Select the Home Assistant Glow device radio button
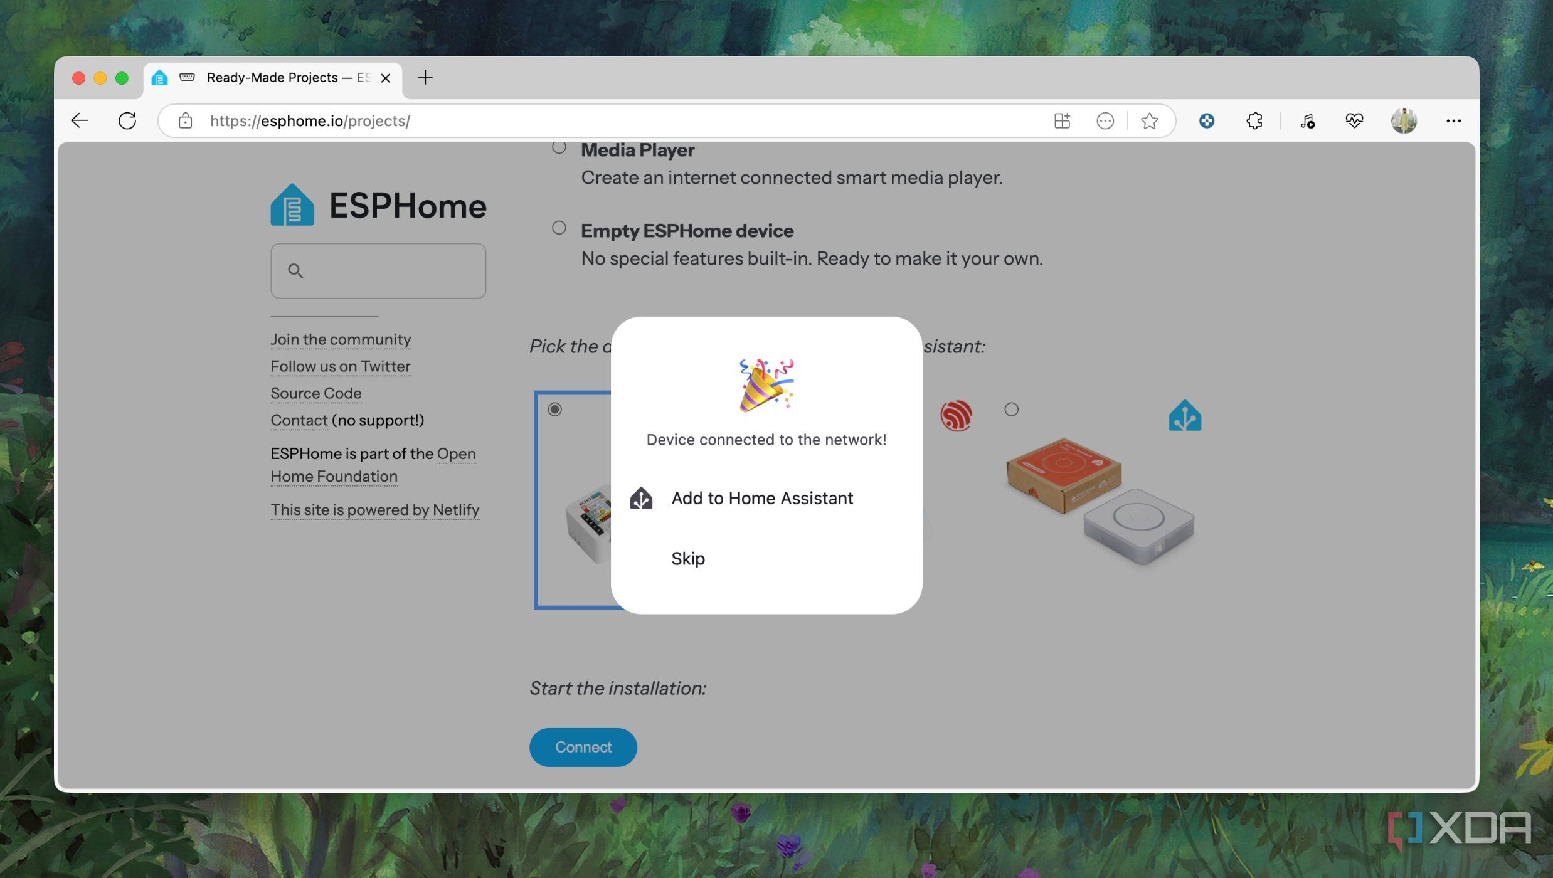Viewport: 1553px width, 878px height. (1012, 410)
